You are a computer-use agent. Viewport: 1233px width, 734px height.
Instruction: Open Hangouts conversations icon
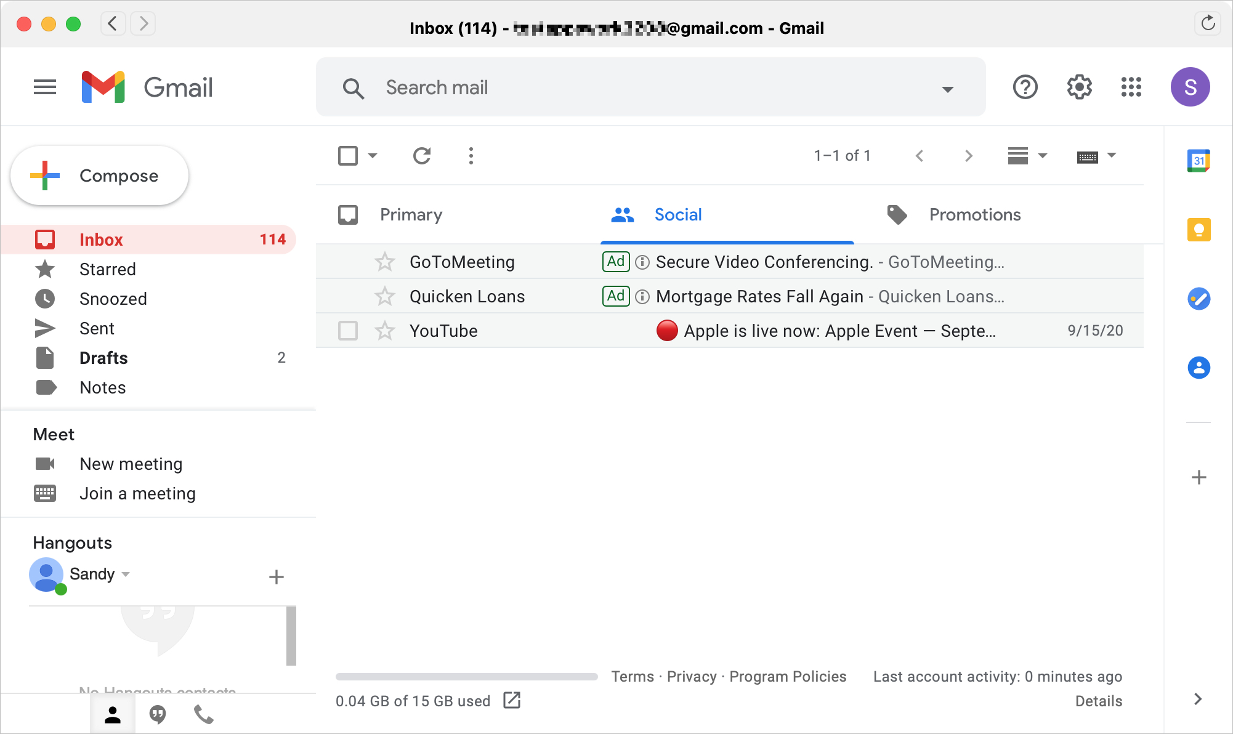click(158, 714)
